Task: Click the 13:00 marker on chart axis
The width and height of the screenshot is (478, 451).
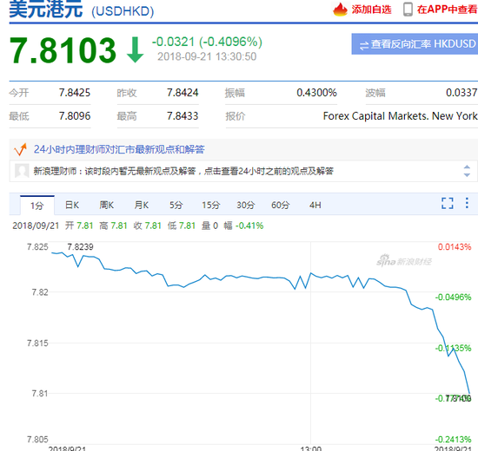Action: point(311,448)
